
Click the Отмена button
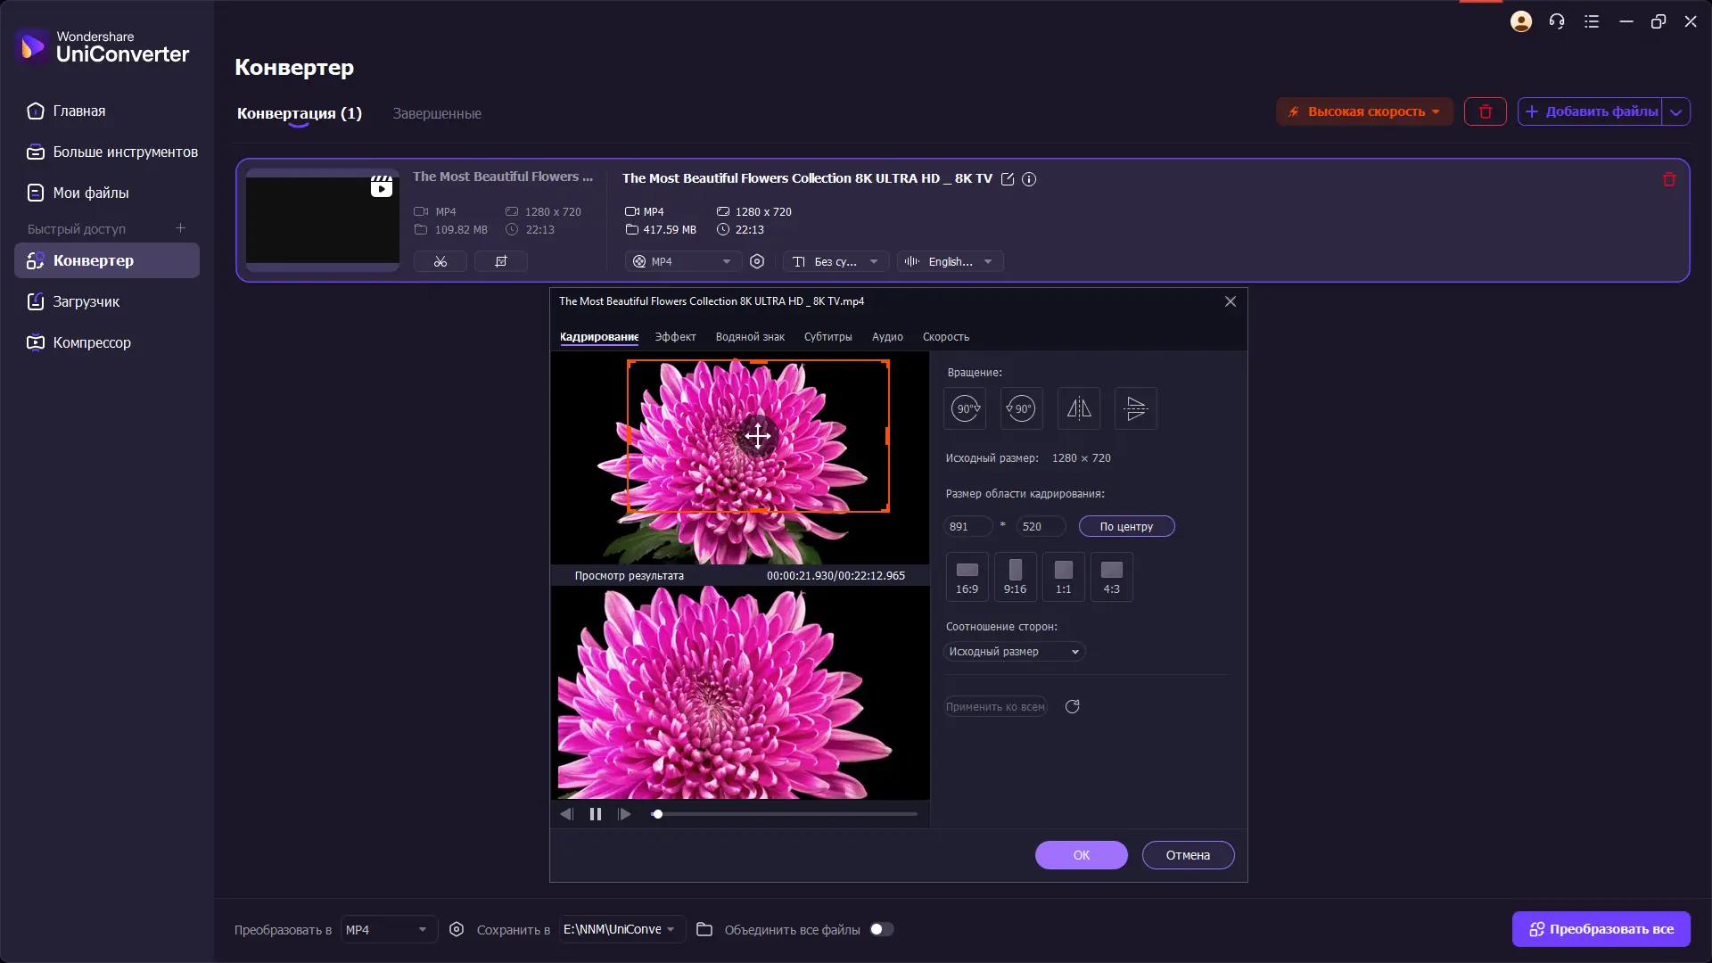coord(1188,855)
